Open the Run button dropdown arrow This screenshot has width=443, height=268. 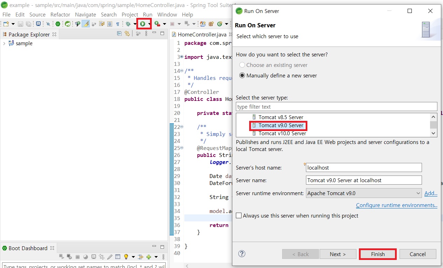pyautogui.click(x=150, y=24)
